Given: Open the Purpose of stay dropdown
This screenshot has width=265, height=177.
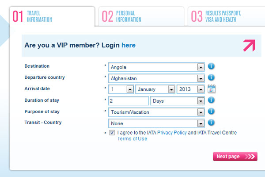Looking at the screenshot, I should point(201,112).
